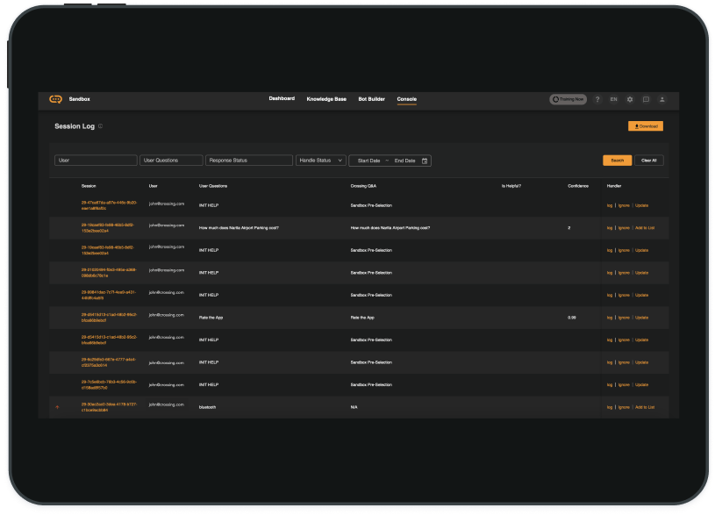Reset filters with Clear All
This screenshot has width=715, height=515.
tap(649, 161)
